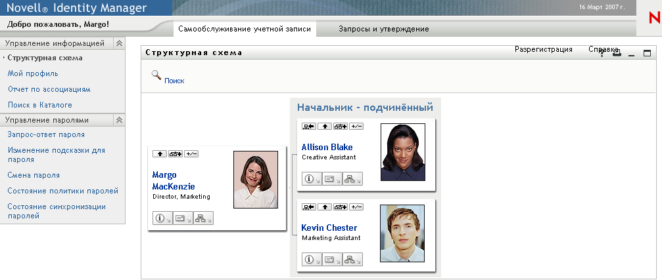Open Смена пароля in the sidebar

pos(34,175)
